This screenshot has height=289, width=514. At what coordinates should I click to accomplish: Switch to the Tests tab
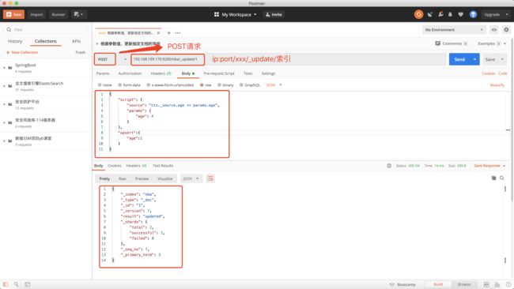248,73
